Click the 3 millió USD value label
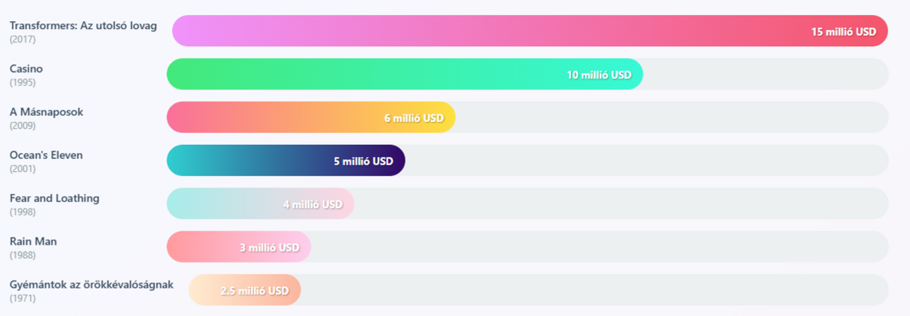This screenshot has width=910, height=316. point(269,248)
